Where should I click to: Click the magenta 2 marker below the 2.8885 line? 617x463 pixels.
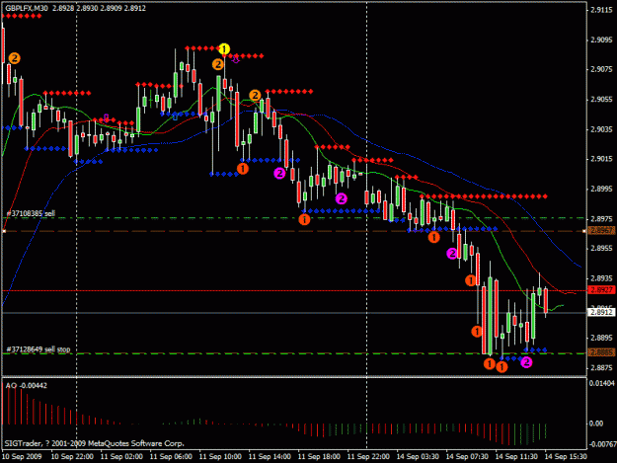[x=526, y=362]
